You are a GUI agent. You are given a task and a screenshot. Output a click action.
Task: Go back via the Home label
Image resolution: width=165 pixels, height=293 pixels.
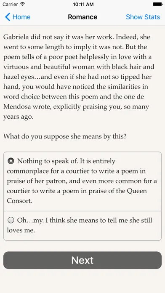[x=21, y=17]
